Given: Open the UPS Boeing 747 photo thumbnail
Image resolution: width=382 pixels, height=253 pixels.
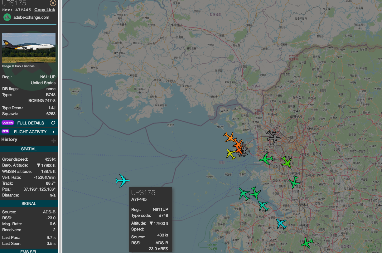Looking at the screenshot, I should point(29,48).
